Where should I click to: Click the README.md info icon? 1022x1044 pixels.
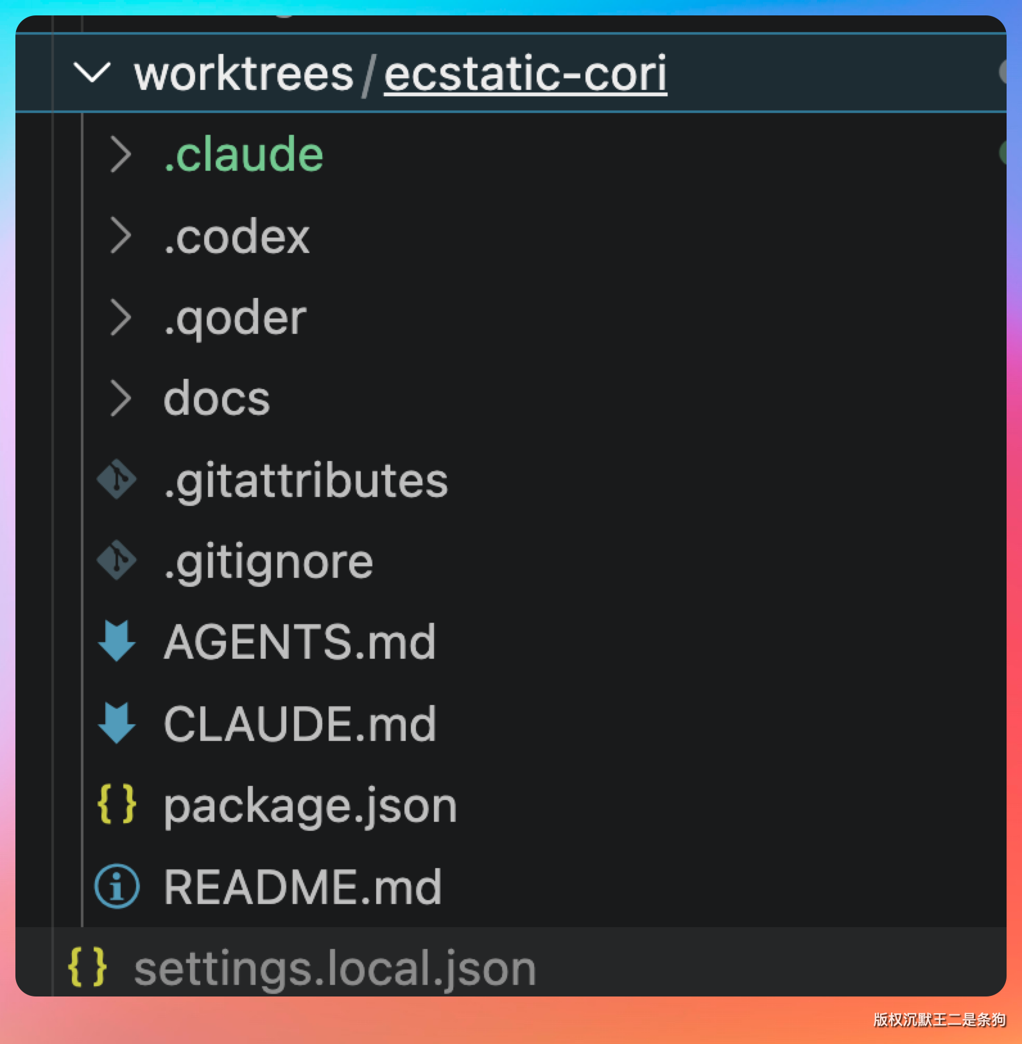pos(117,887)
